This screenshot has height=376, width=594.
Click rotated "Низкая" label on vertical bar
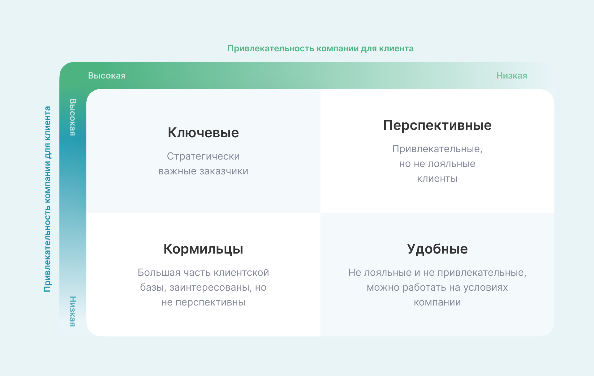[x=72, y=311]
